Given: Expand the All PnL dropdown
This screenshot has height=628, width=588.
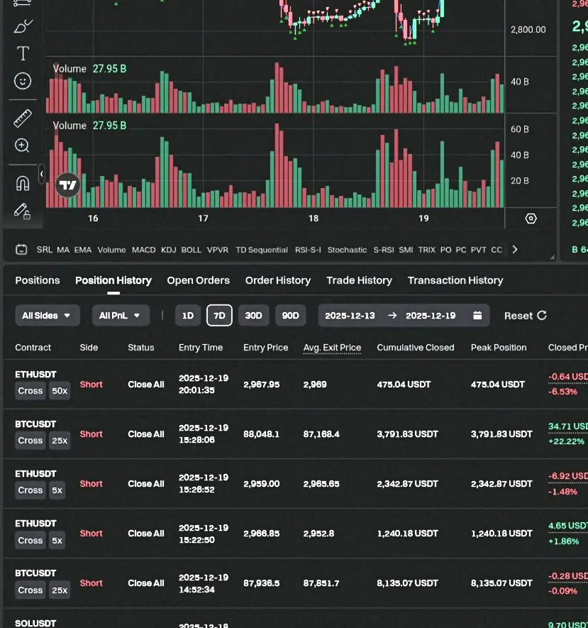Looking at the screenshot, I should (121, 316).
